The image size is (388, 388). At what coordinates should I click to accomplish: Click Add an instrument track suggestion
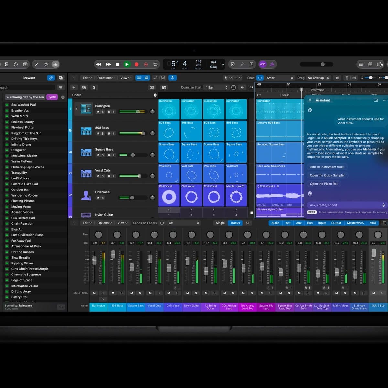pos(327,167)
